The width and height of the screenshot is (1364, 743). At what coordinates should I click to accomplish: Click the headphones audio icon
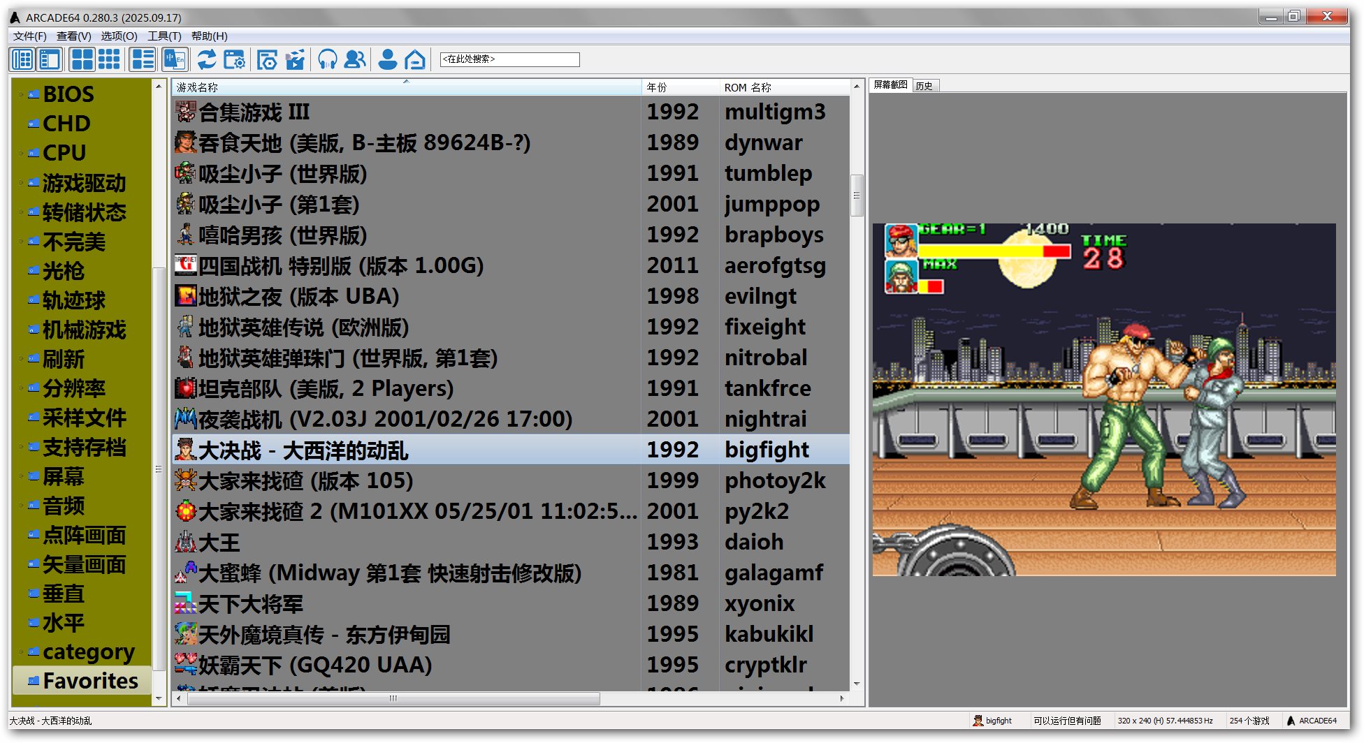(327, 60)
